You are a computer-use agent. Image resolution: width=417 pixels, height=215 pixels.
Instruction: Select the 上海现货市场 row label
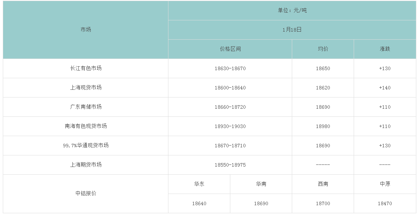tap(85, 88)
